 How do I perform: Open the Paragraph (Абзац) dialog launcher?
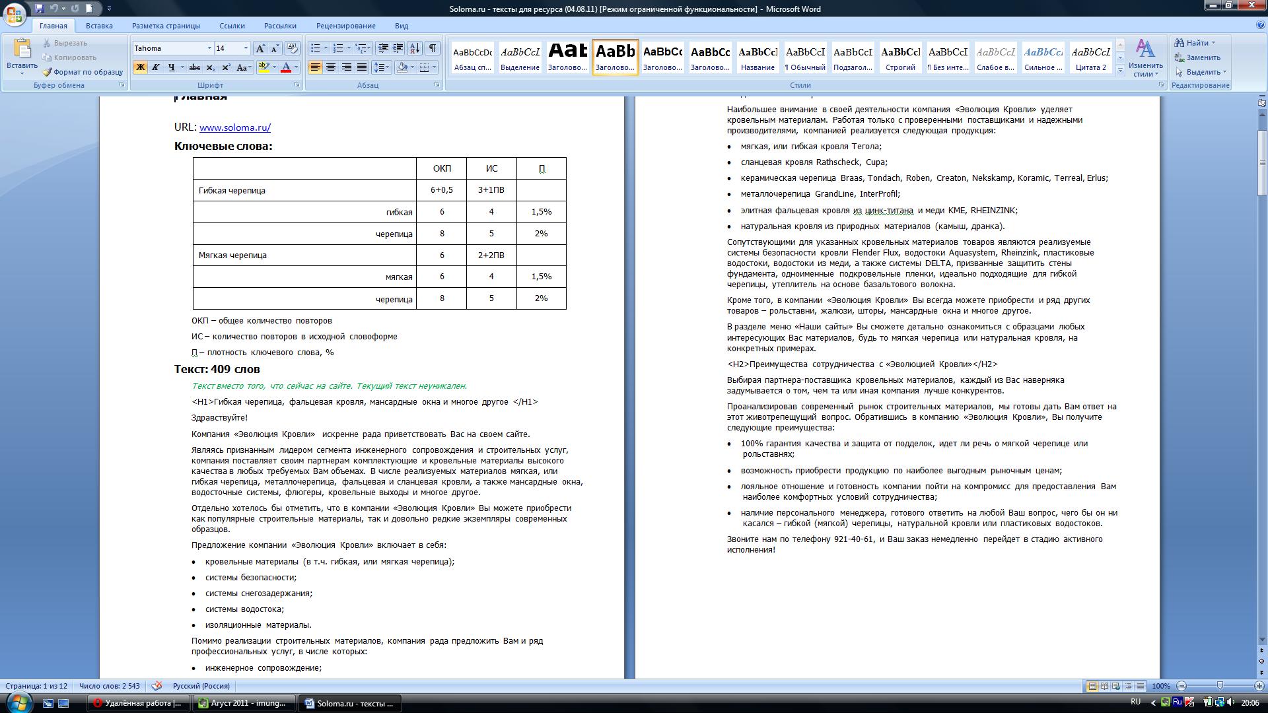click(437, 85)
